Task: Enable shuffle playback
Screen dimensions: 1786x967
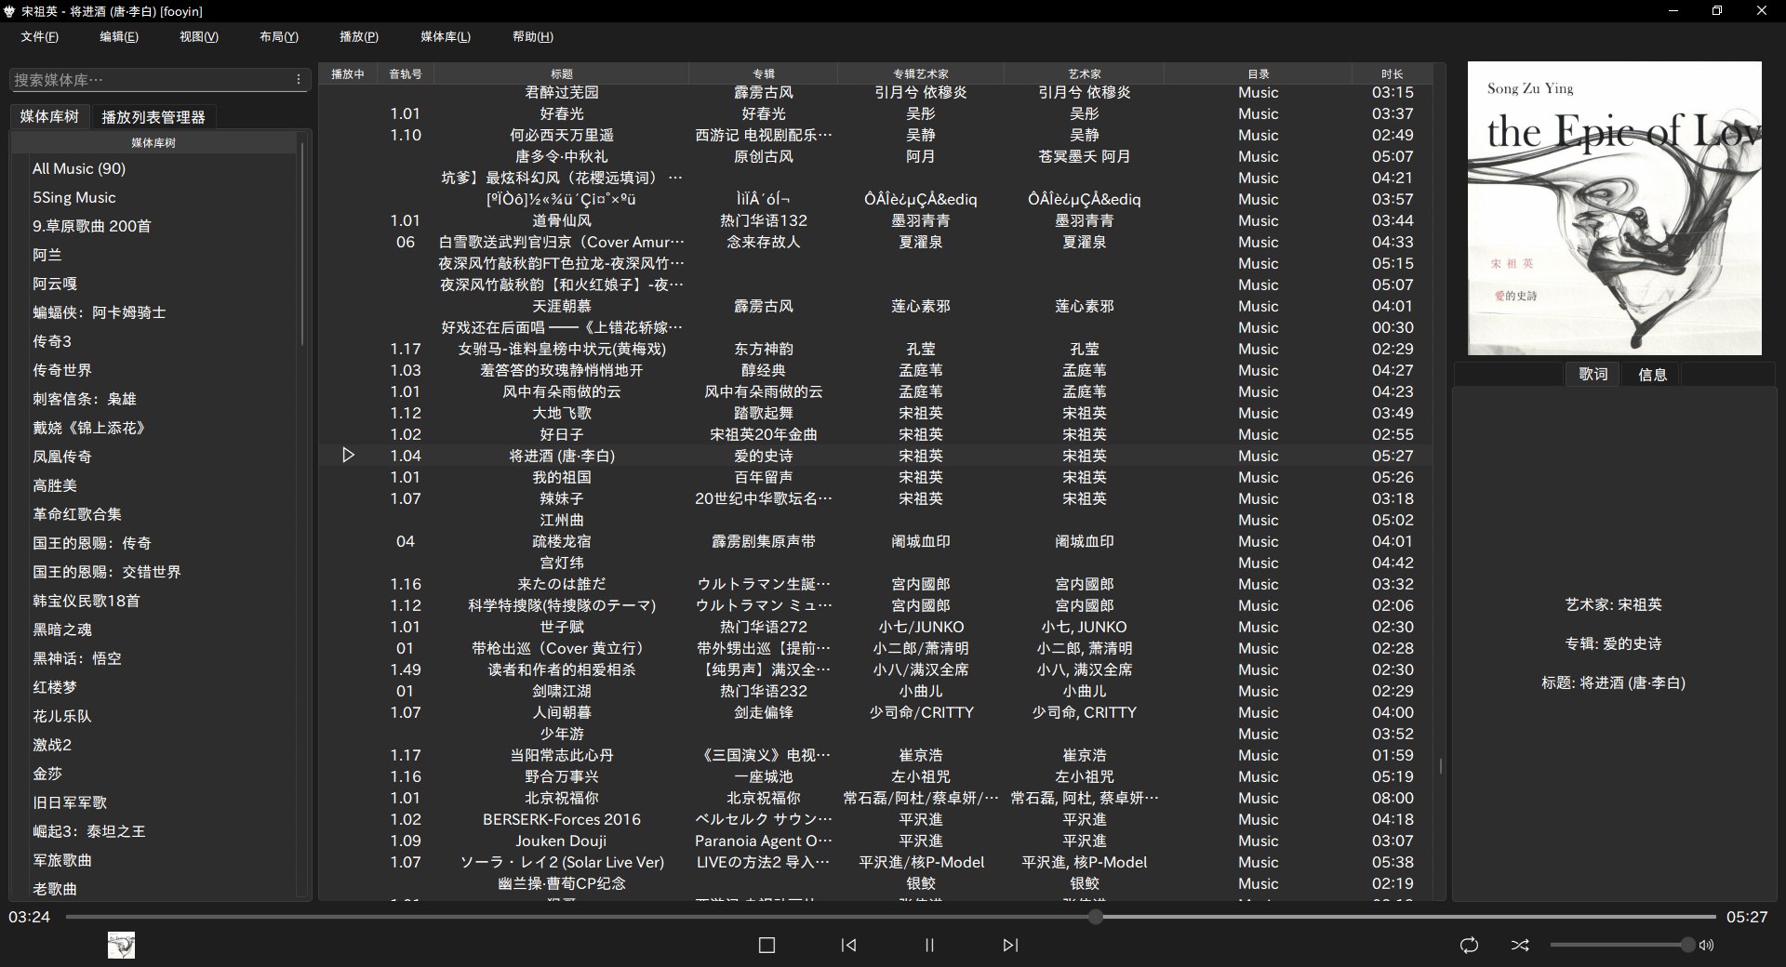Action: pyautogui.click(x=1520, y=945)
